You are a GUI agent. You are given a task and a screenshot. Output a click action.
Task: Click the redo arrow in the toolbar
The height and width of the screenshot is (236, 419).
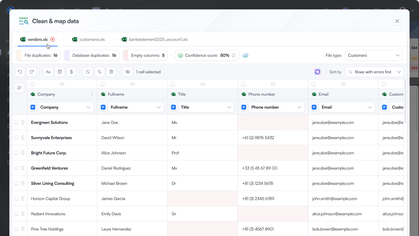pyautogui.click(x=31, y=72)
